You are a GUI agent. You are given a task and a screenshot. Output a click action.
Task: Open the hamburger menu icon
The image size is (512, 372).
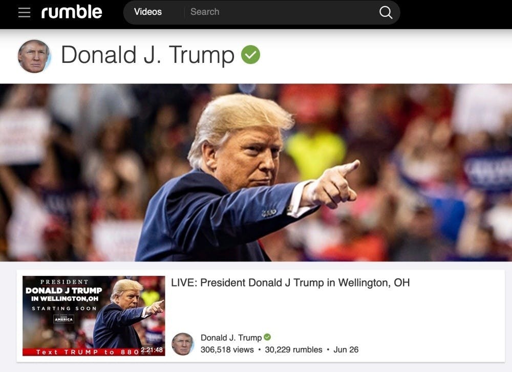[24, 12]
